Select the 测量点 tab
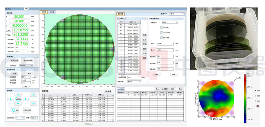Screen dimensions: 265x127 121,19
